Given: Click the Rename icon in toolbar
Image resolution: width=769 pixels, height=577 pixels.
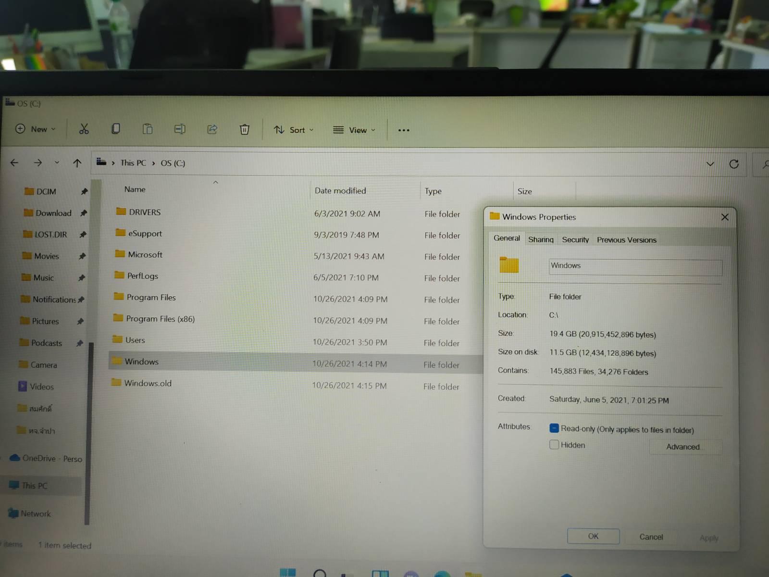Looking at the screenshot, I should [x=180, y=129].
